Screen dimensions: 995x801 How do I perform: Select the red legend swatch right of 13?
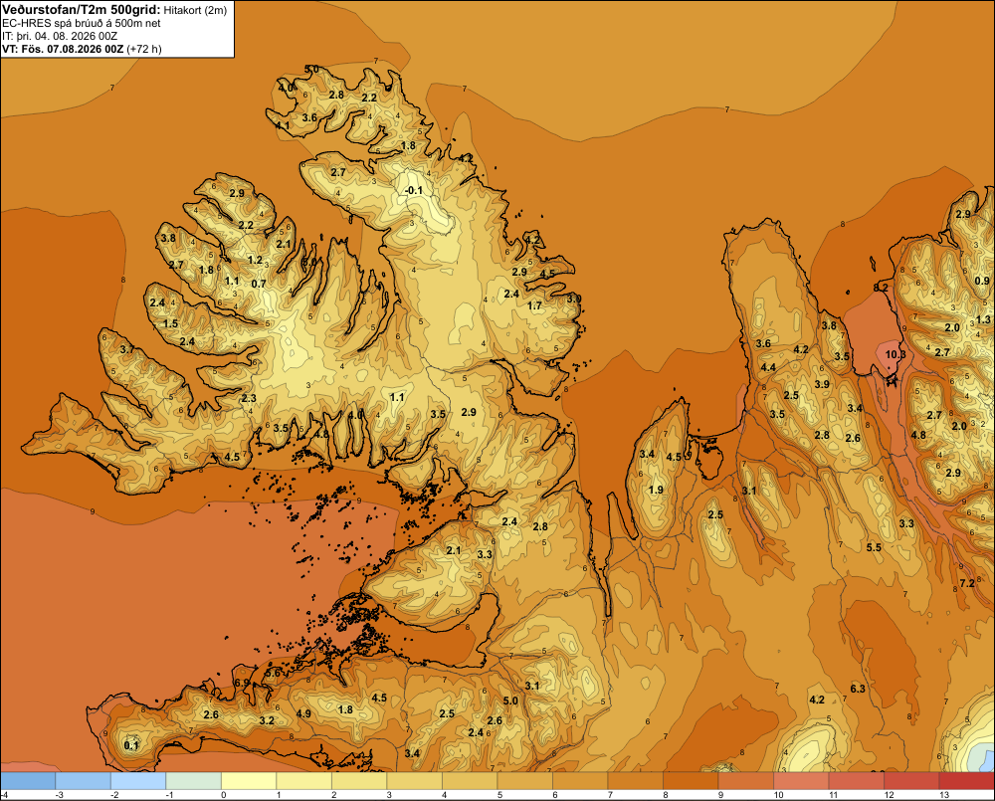966,781
